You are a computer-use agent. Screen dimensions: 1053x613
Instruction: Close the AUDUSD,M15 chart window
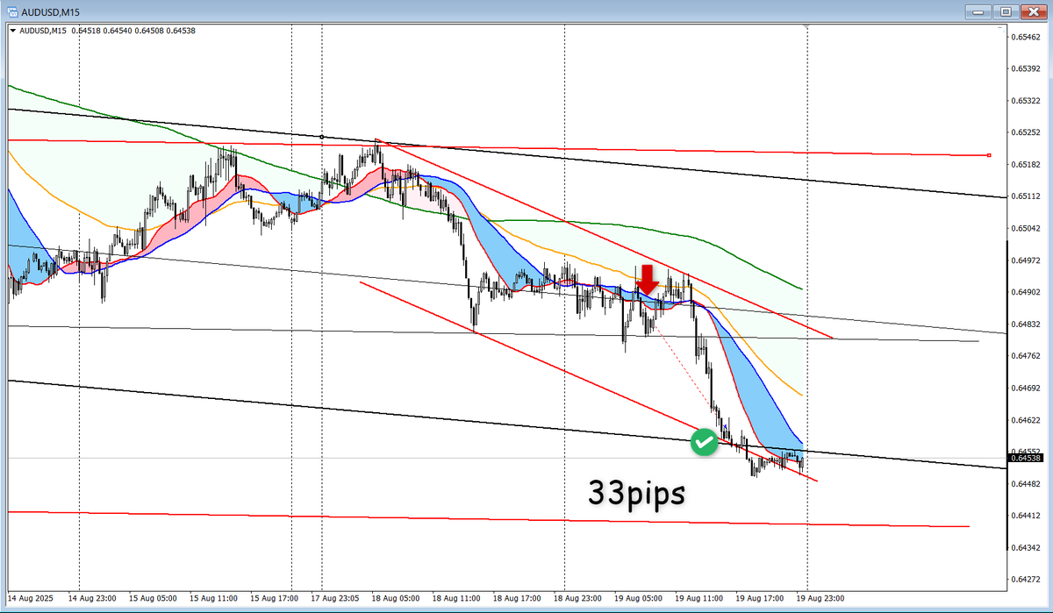point(1032,11)
